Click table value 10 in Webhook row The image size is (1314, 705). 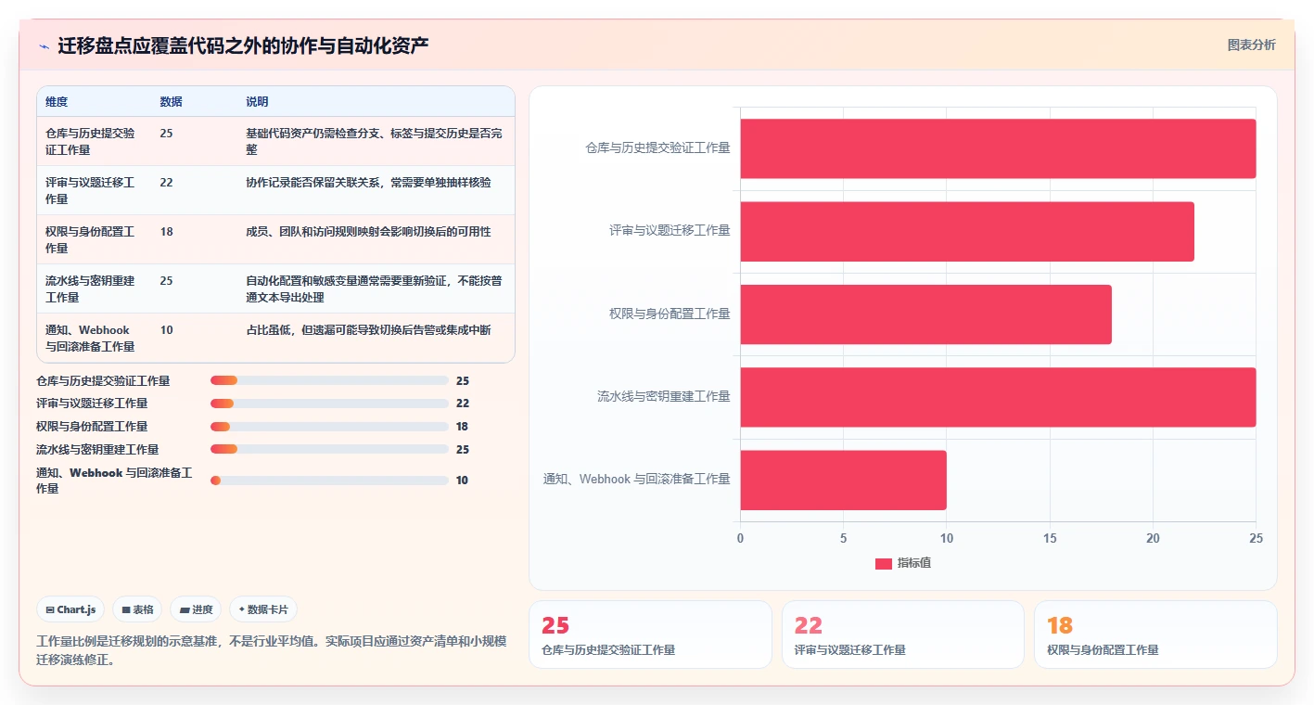(x=166, y=330)
